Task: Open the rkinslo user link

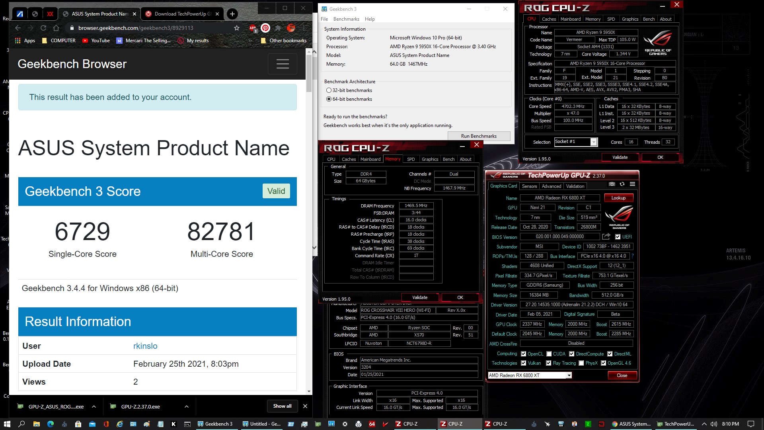Action: coord(145,346)
